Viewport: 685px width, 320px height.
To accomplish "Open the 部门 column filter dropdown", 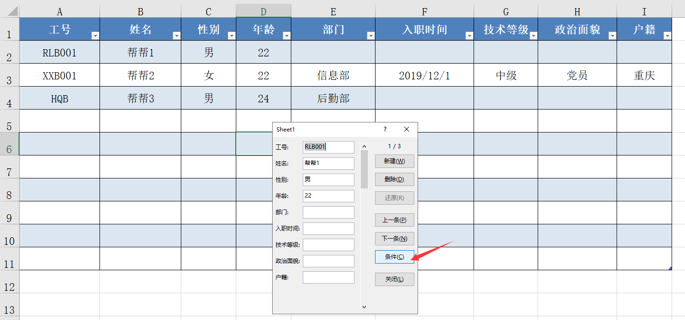I will (370, 35).
